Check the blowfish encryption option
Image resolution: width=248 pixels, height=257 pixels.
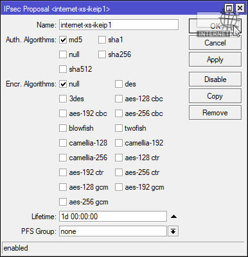[x=63, y=128]
